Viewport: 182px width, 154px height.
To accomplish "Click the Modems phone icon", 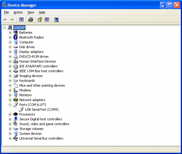I will pos(16,90).
